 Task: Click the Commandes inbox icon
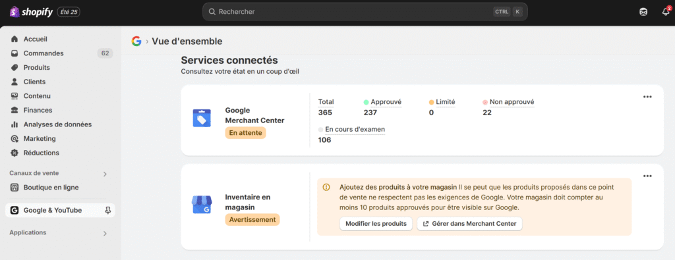click(15, 53)
